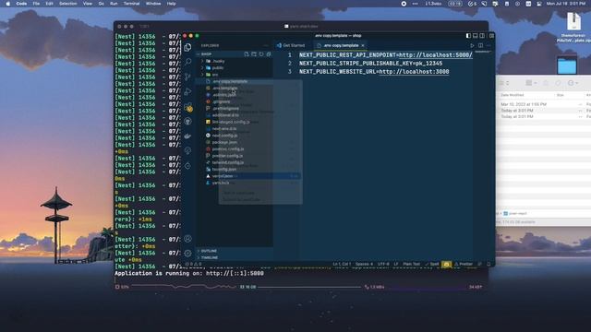The width and height of the screenshot is (591, 332).
Task: Open the Manage gear in activity bar
Action: tap(187, 253)
